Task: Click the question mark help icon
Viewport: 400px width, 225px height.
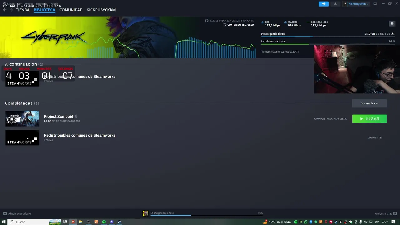Action: (345, 4)
